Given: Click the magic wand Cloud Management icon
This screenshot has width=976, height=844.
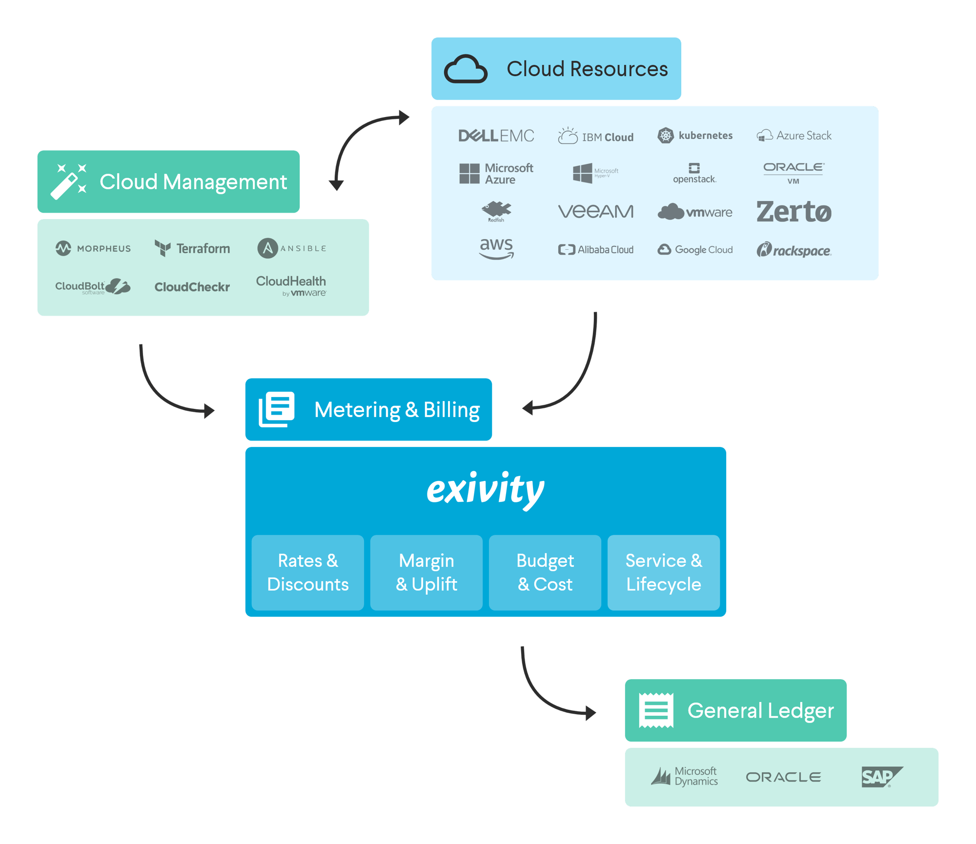Looking at the screenshot, I should coord(69,181).
